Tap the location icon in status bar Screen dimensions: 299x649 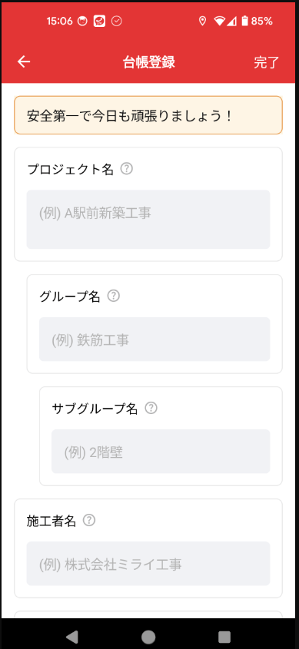[x=202, y=21]
